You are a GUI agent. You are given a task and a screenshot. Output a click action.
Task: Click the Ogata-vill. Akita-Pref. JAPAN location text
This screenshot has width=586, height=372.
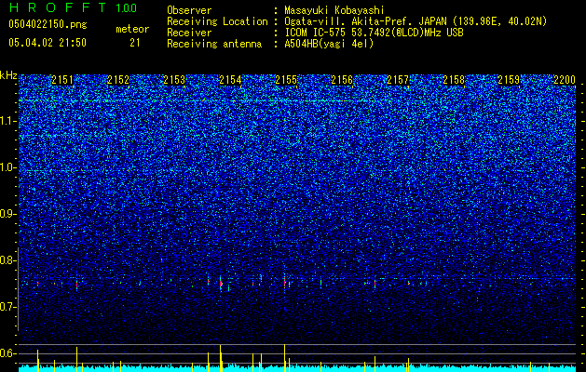(x=416, y=21)
